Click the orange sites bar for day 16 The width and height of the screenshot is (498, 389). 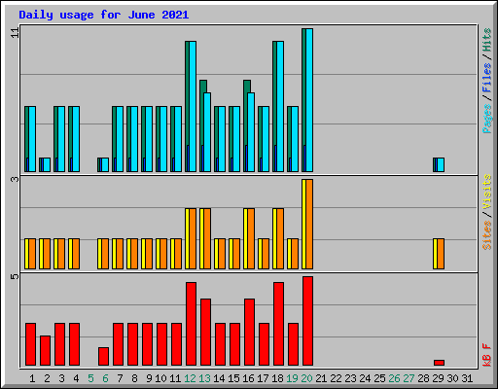coord(251,239)
